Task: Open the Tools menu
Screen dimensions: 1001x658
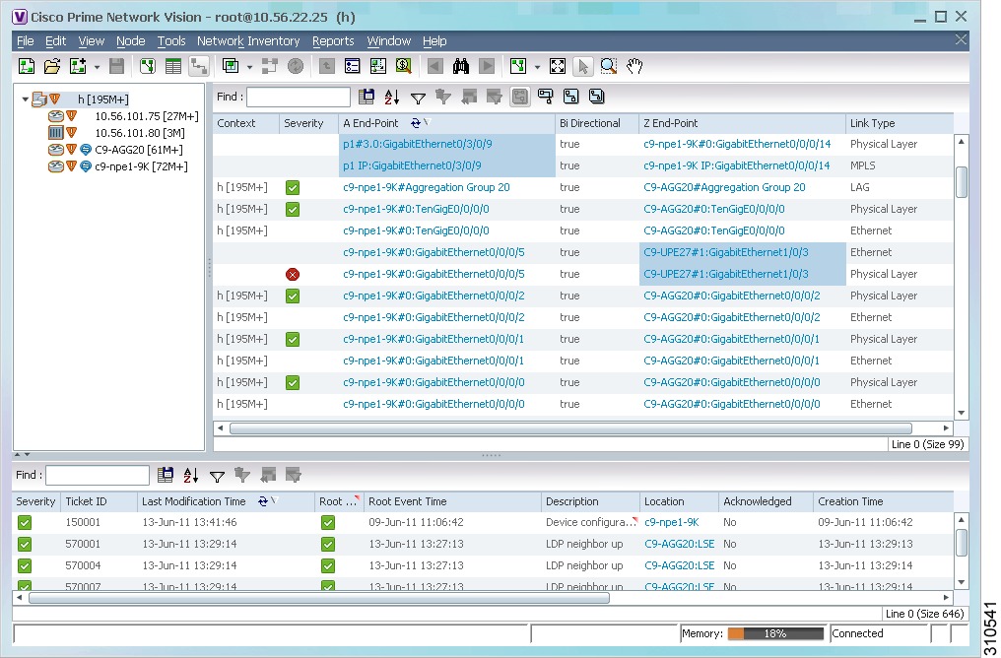Action: click(171, 40)
